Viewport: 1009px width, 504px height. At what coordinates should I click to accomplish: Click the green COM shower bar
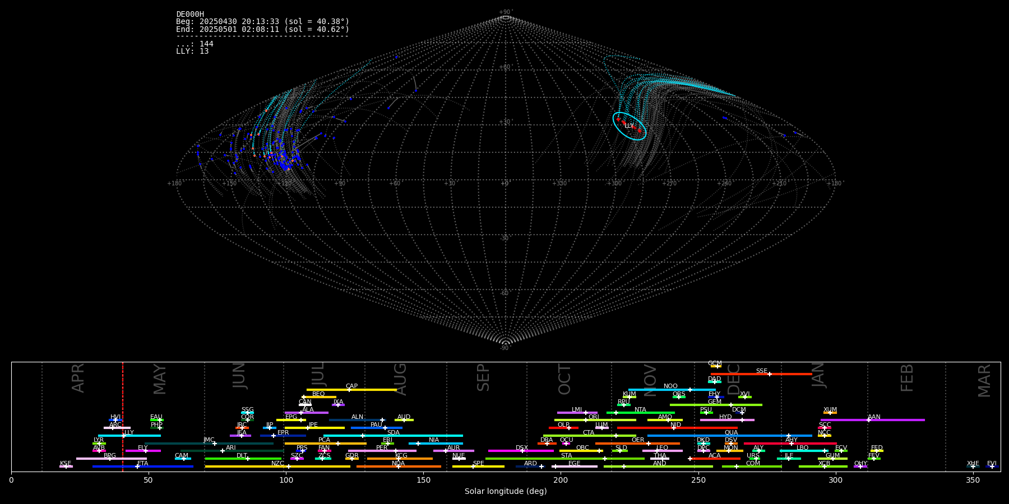(752, 466)
